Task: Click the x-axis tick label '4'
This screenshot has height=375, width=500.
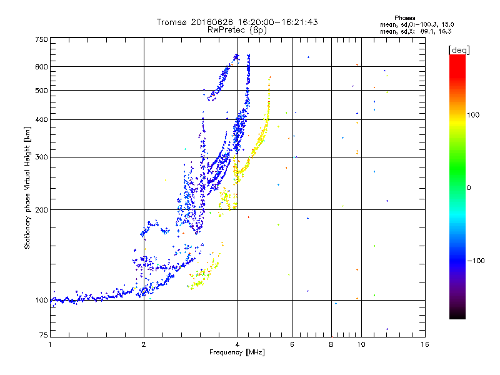Action: (237, 344)
